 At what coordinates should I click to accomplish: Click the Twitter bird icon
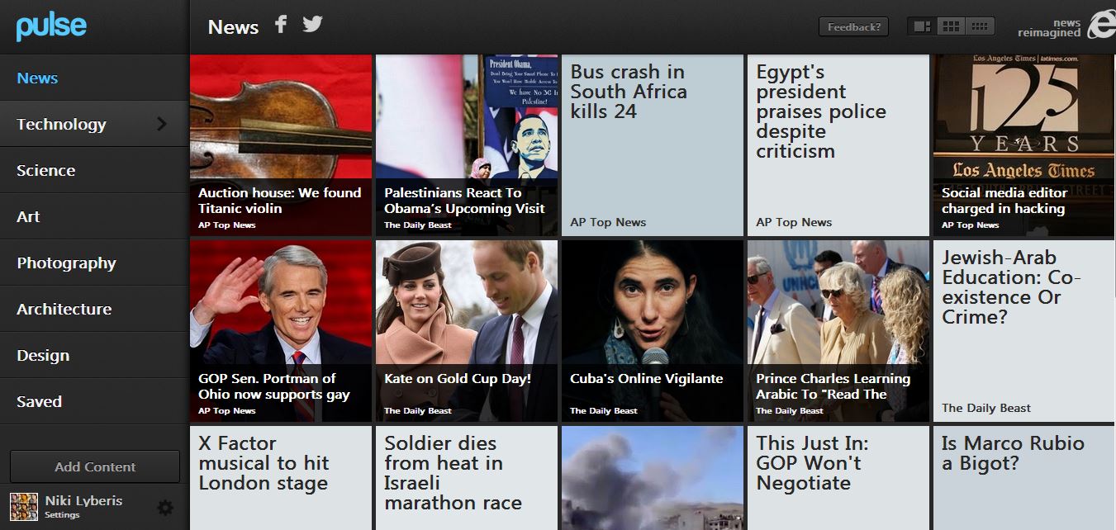312,24
